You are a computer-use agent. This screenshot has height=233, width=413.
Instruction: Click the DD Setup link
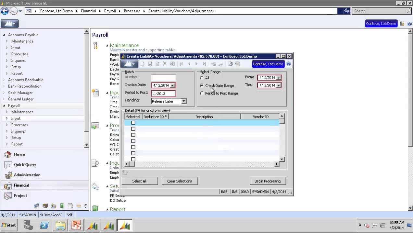click(x=118, y=201)
